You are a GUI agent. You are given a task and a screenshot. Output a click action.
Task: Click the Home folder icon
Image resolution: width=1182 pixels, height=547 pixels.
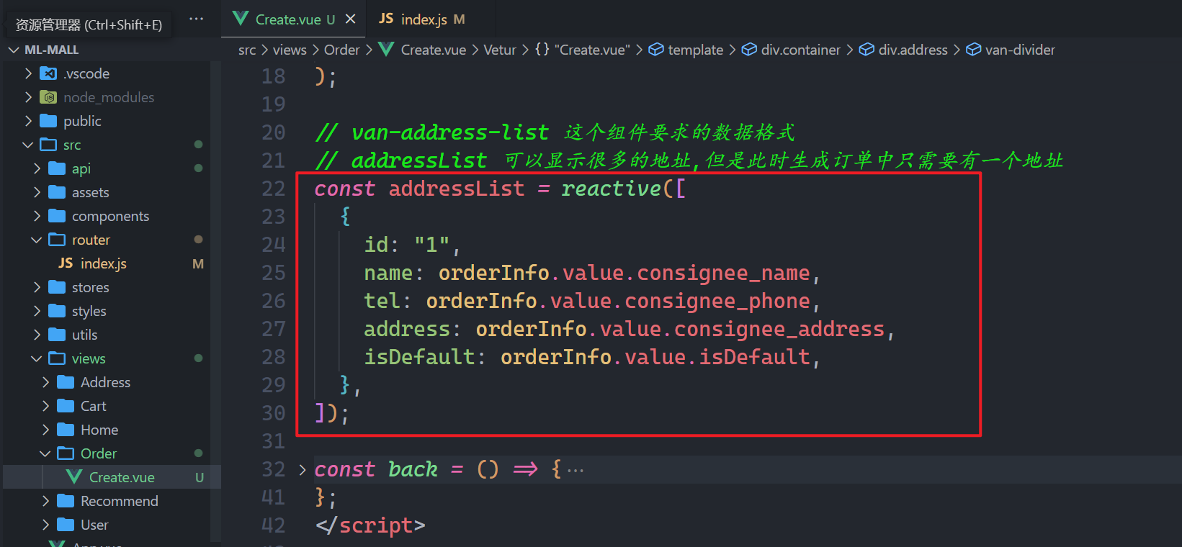[66, 430]
